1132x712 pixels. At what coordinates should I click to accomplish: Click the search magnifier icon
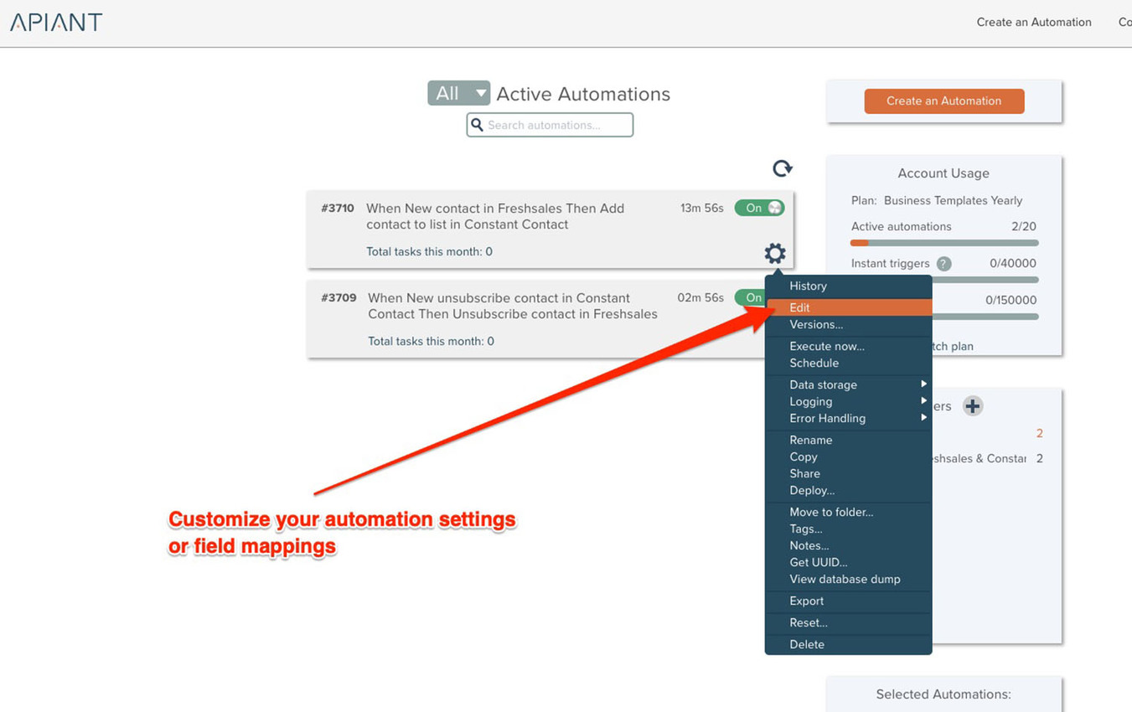[478, 125]
